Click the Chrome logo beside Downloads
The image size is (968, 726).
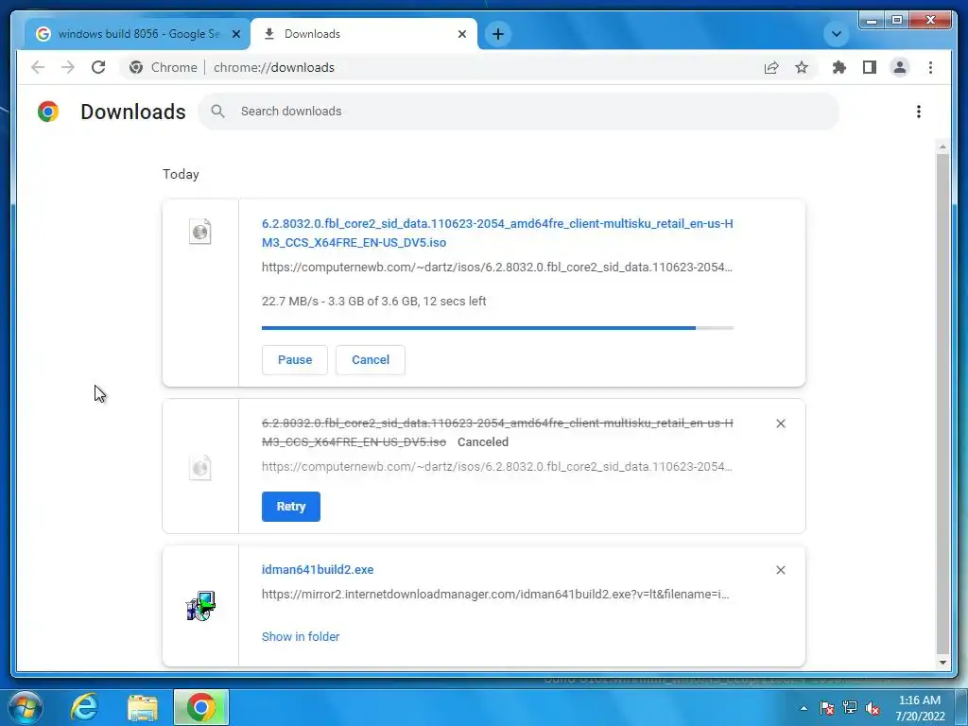point(48,112)
